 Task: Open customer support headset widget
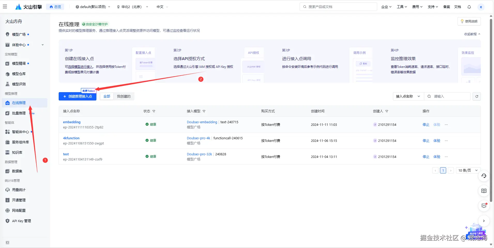coord(484,176)
